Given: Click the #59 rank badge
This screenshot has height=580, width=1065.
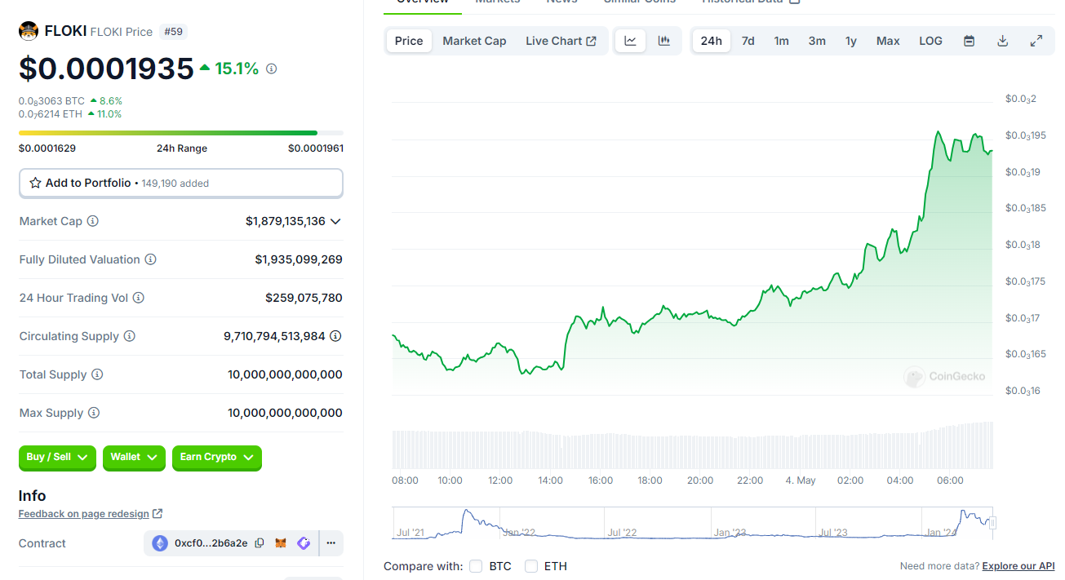Looking at the screenshot, I should (x=173, y=32).
